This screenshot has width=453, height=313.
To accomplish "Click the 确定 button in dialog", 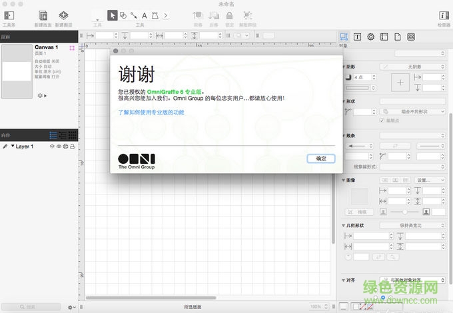I will point(321,158).
